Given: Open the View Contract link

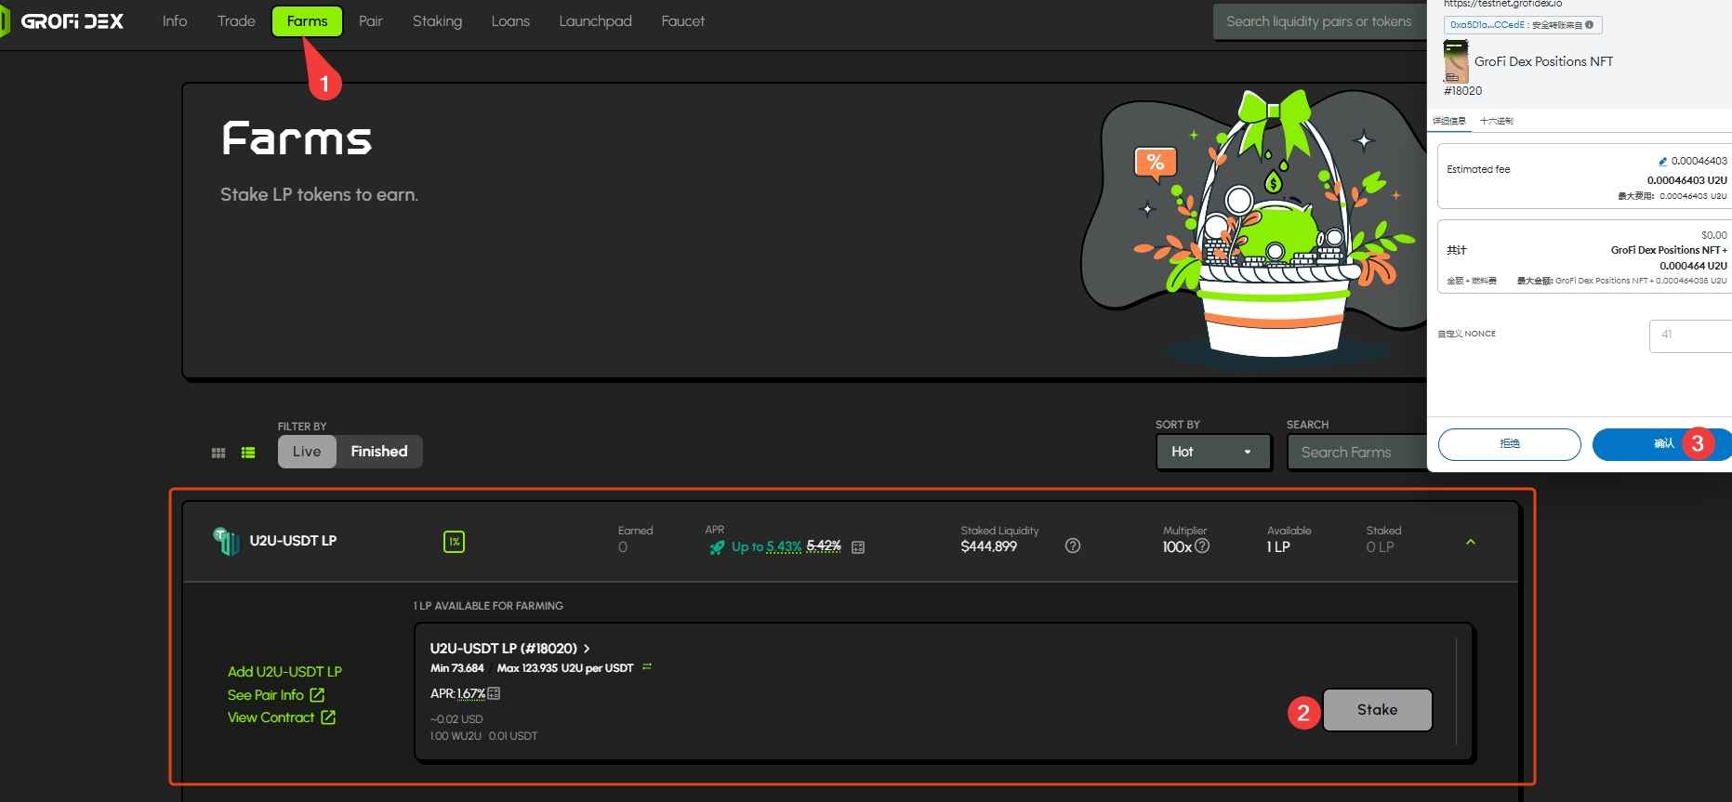Looking at the screenshot, I should point(281,717).
